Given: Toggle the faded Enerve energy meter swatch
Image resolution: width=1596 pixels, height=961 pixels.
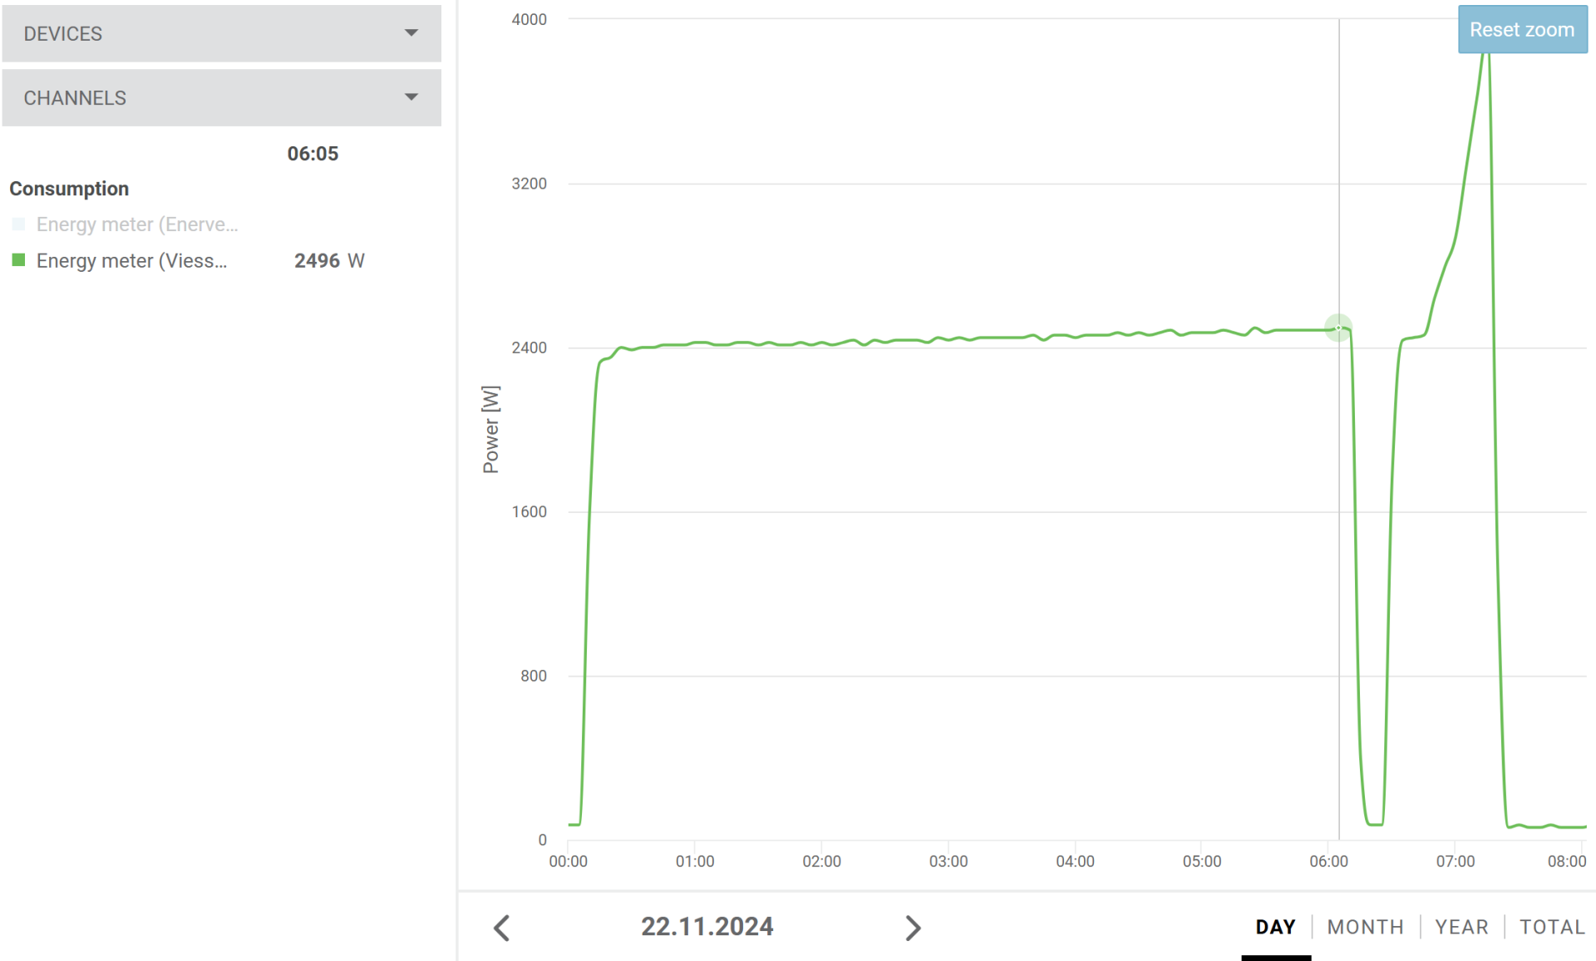Looking at the screenshot, I should click(x=18, y=224).
